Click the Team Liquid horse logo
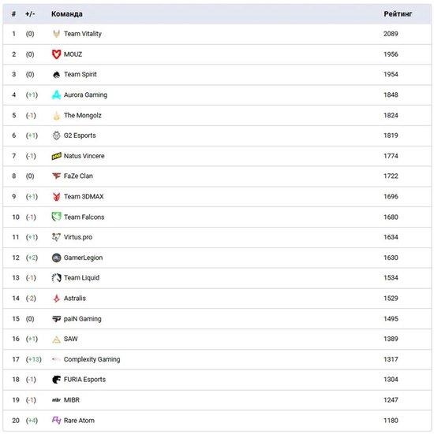The height and width of the screenshot is (434, 434). coord(56,278)
